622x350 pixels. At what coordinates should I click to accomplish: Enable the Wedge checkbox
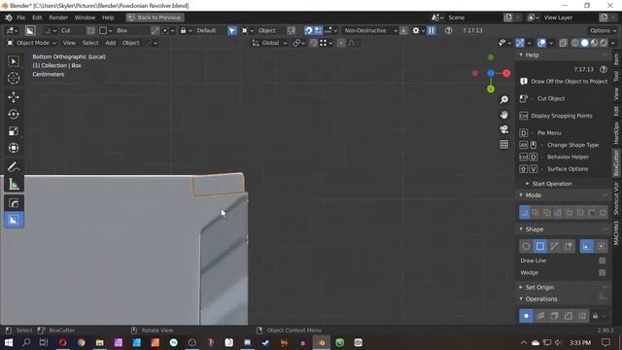(603, 272)
